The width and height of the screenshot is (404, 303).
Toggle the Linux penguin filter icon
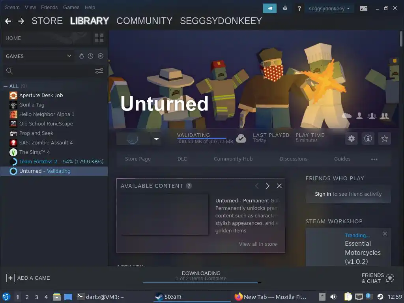[81, 56]
